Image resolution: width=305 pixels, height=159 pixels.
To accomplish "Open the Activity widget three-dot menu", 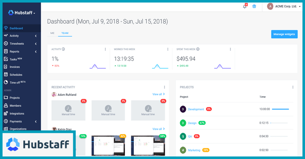I will pyautogui.click(x=105, y=49).
